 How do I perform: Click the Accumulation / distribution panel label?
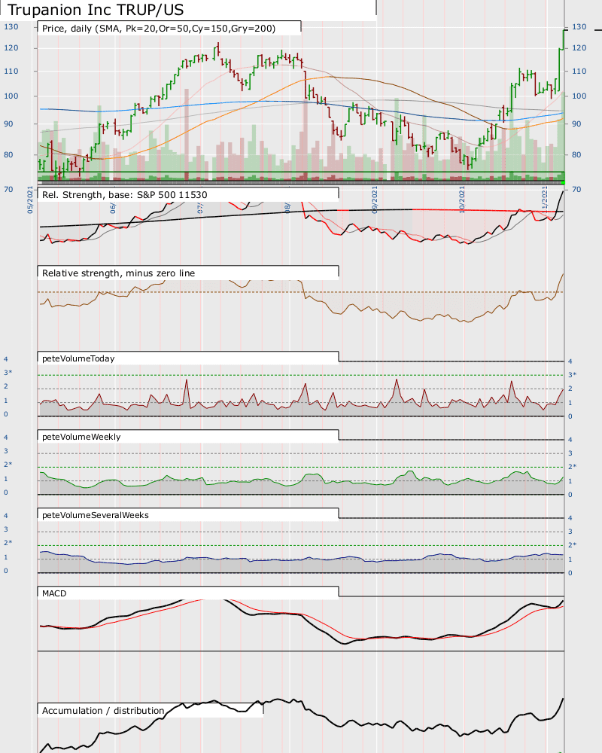point(103,710)
